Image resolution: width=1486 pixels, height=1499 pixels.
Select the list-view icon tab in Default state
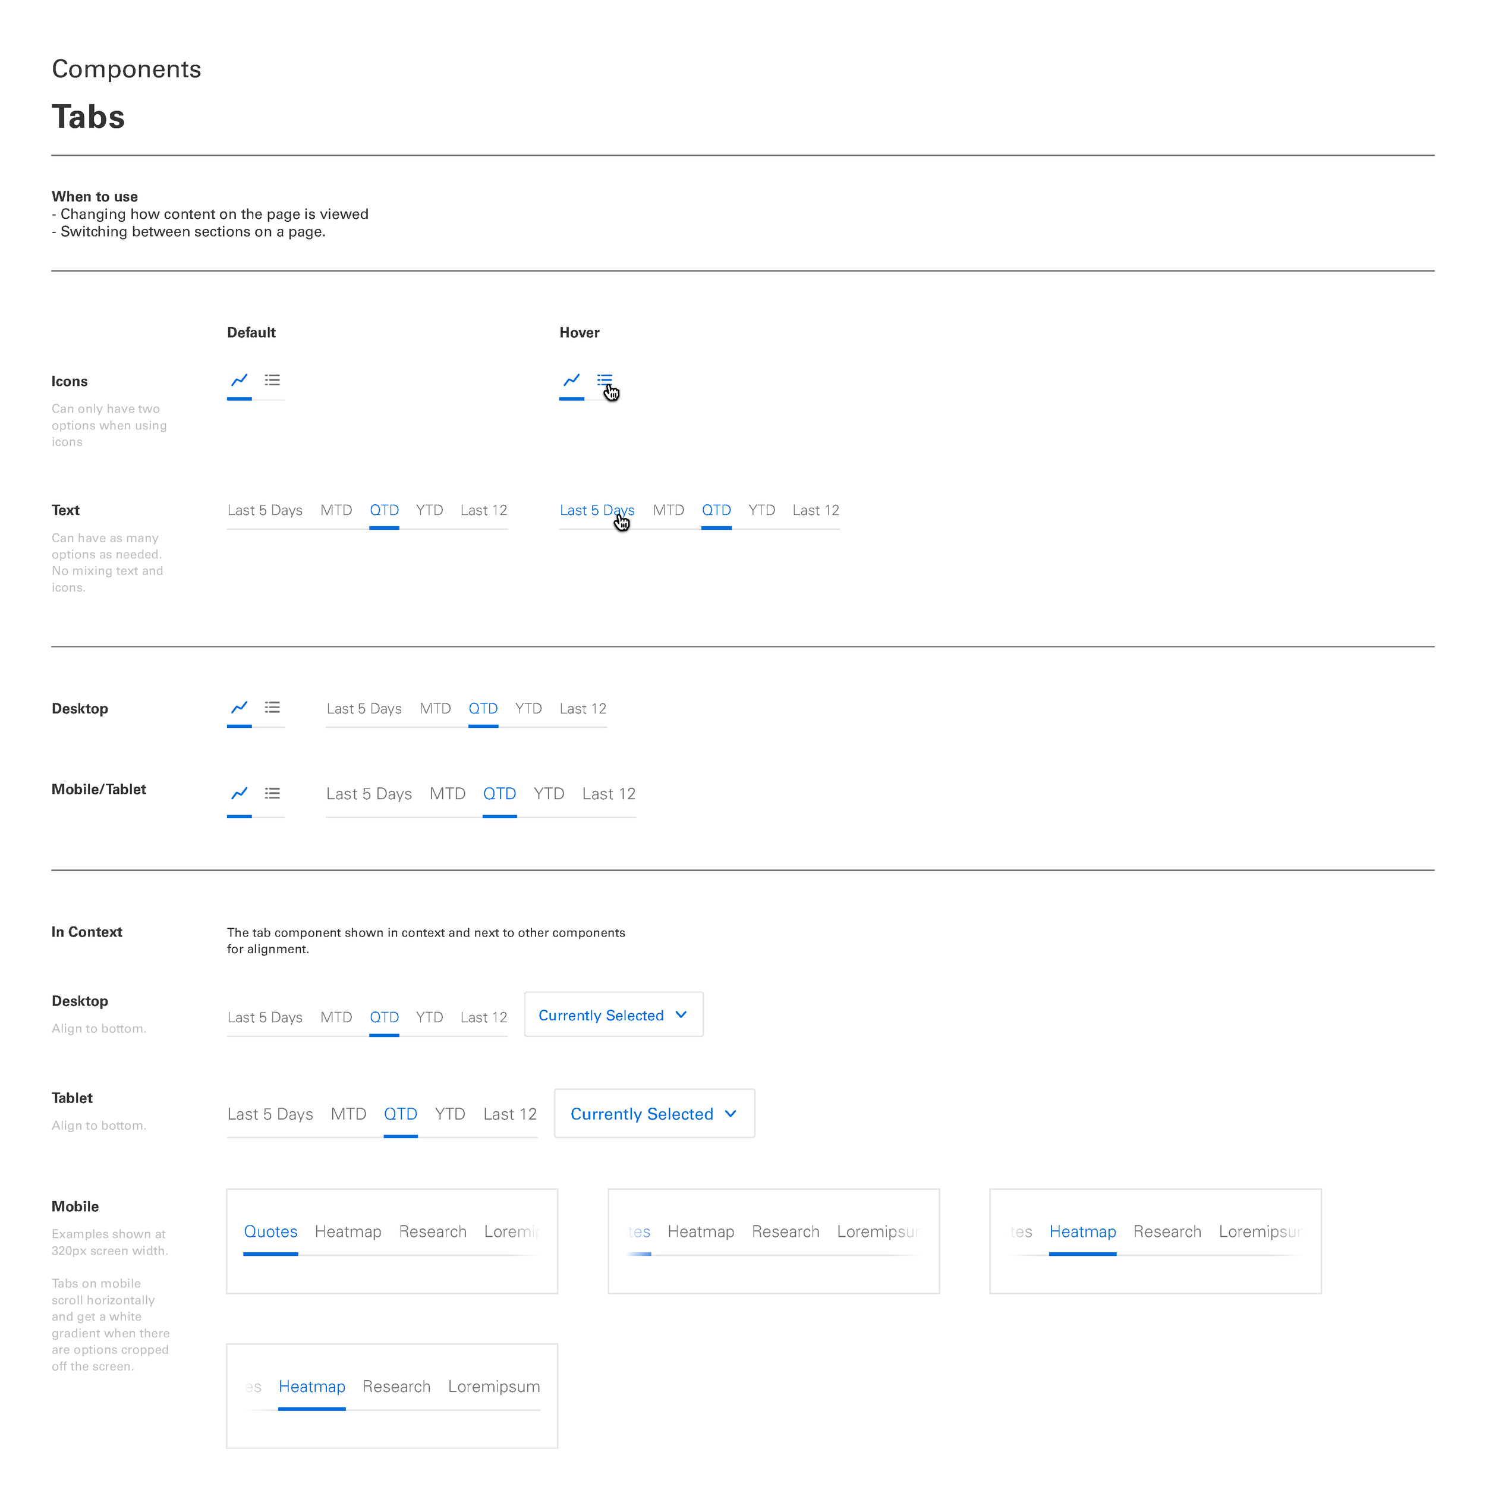tap(272, 380)
